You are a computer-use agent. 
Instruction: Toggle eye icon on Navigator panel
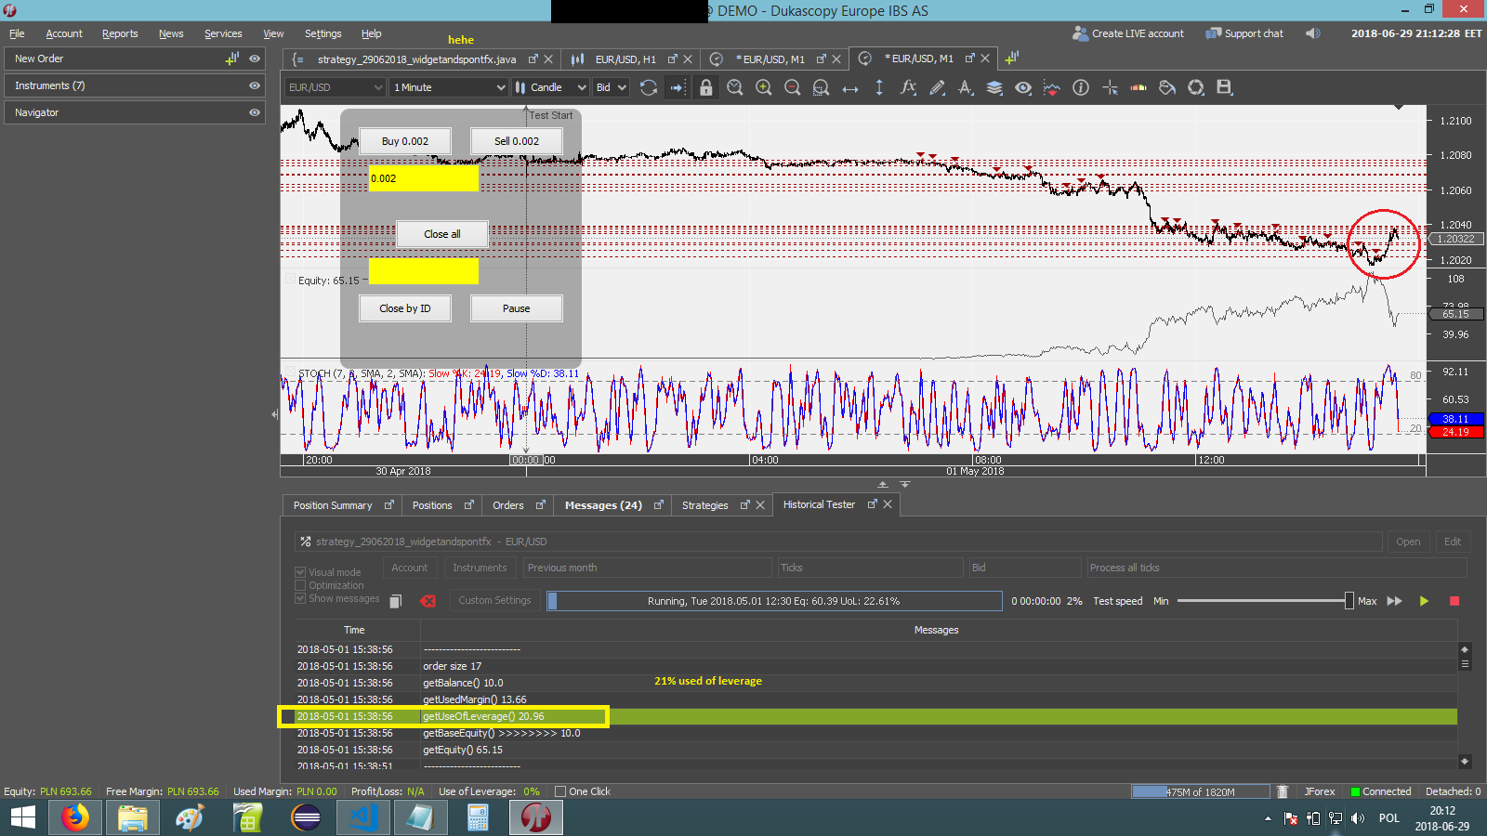point(255,112)
